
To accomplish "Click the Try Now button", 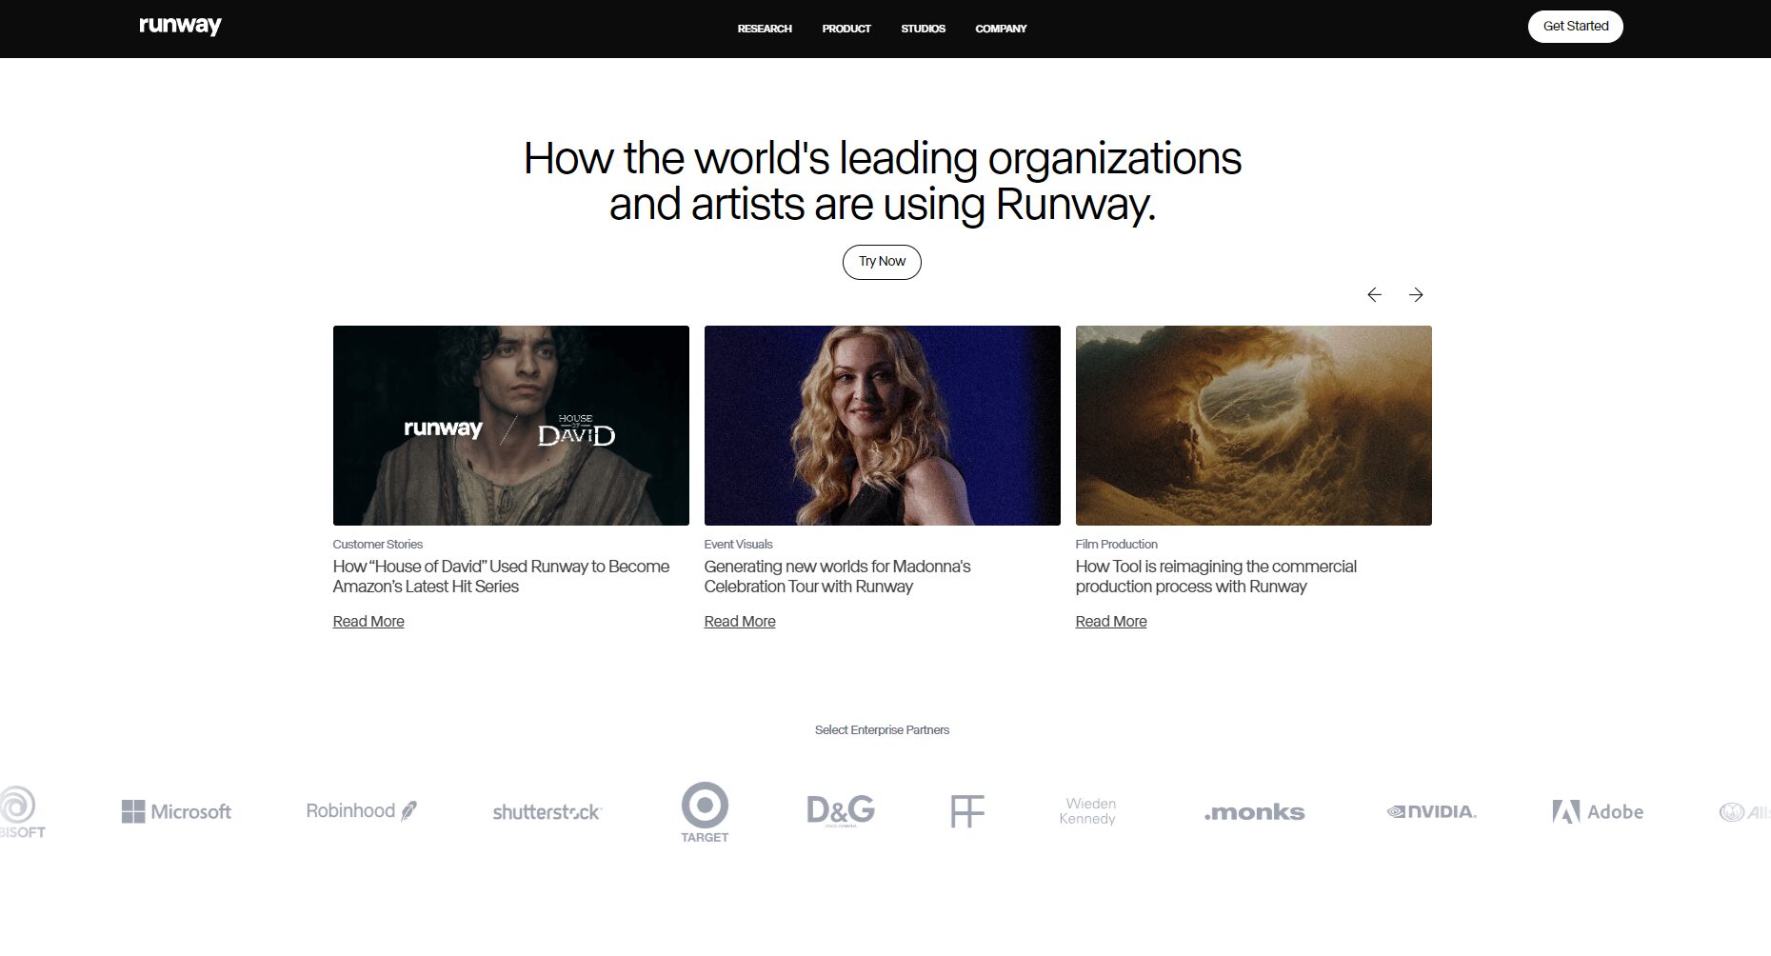I will pyautogui.click(x=882, y=262).
